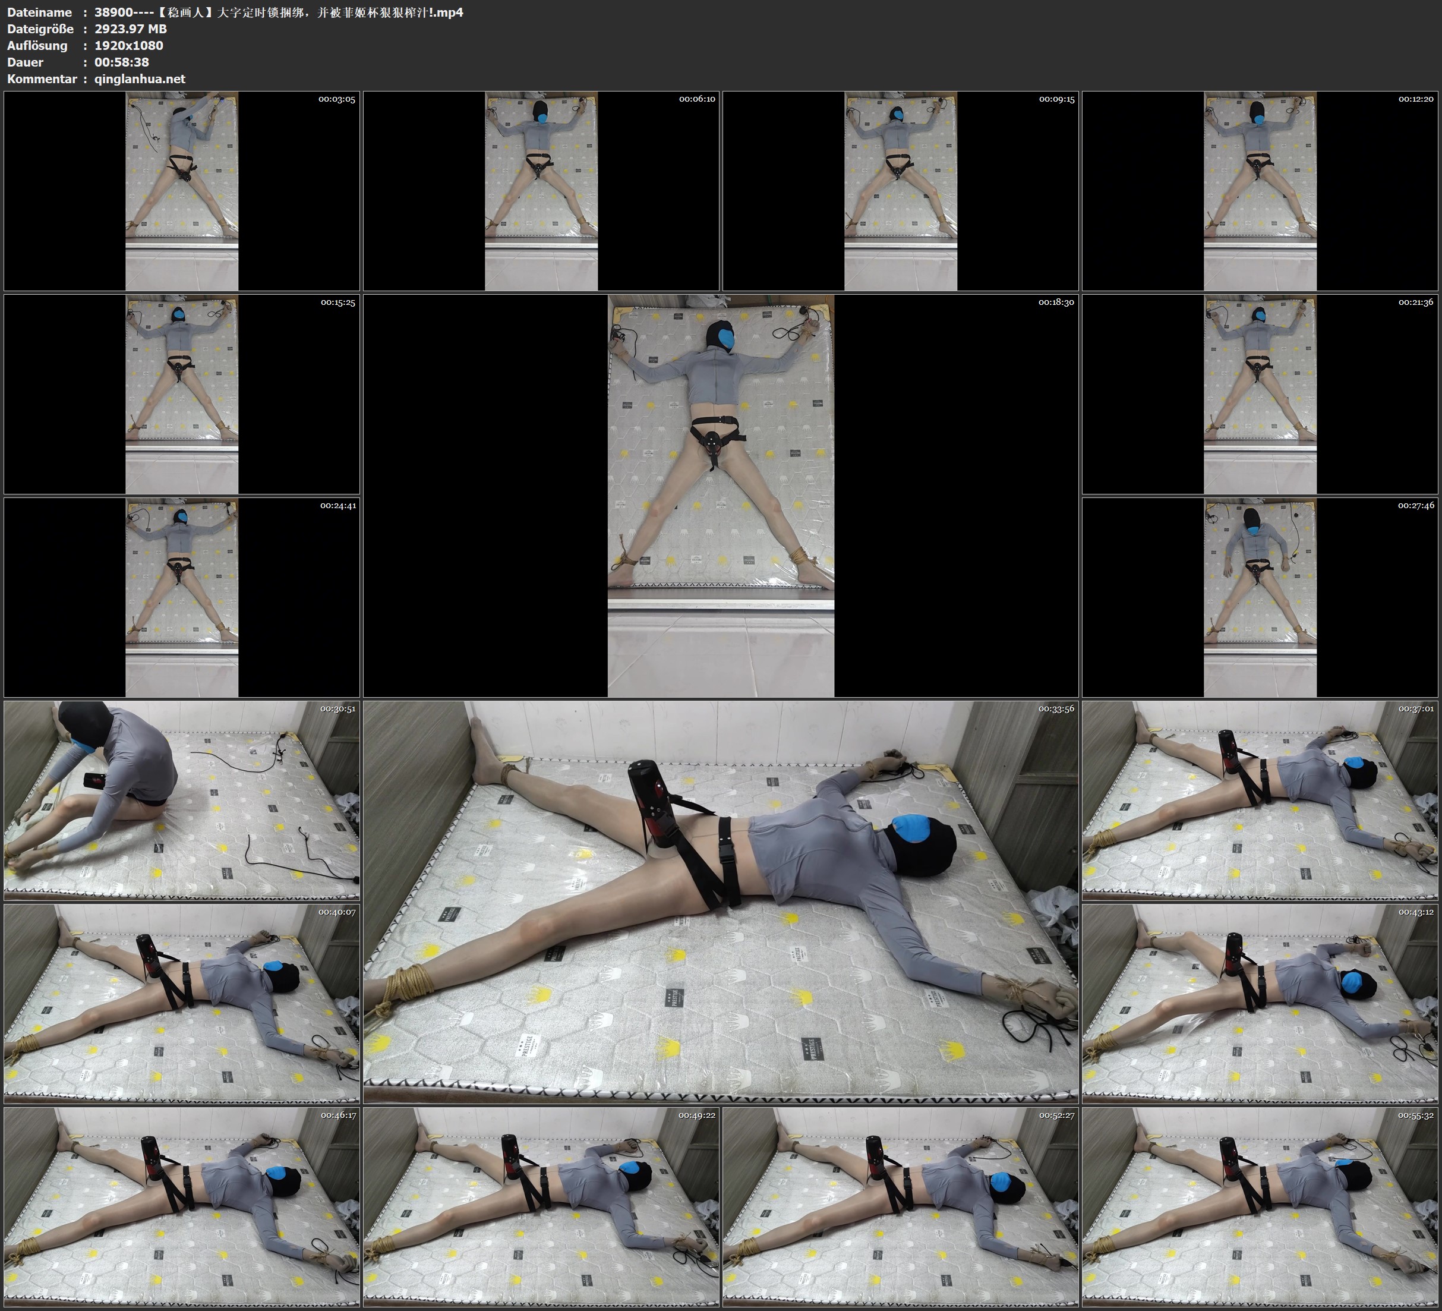Click the qinglanhua.net comment text
Screen dimensions: 1442x1311
pos(140,78)
